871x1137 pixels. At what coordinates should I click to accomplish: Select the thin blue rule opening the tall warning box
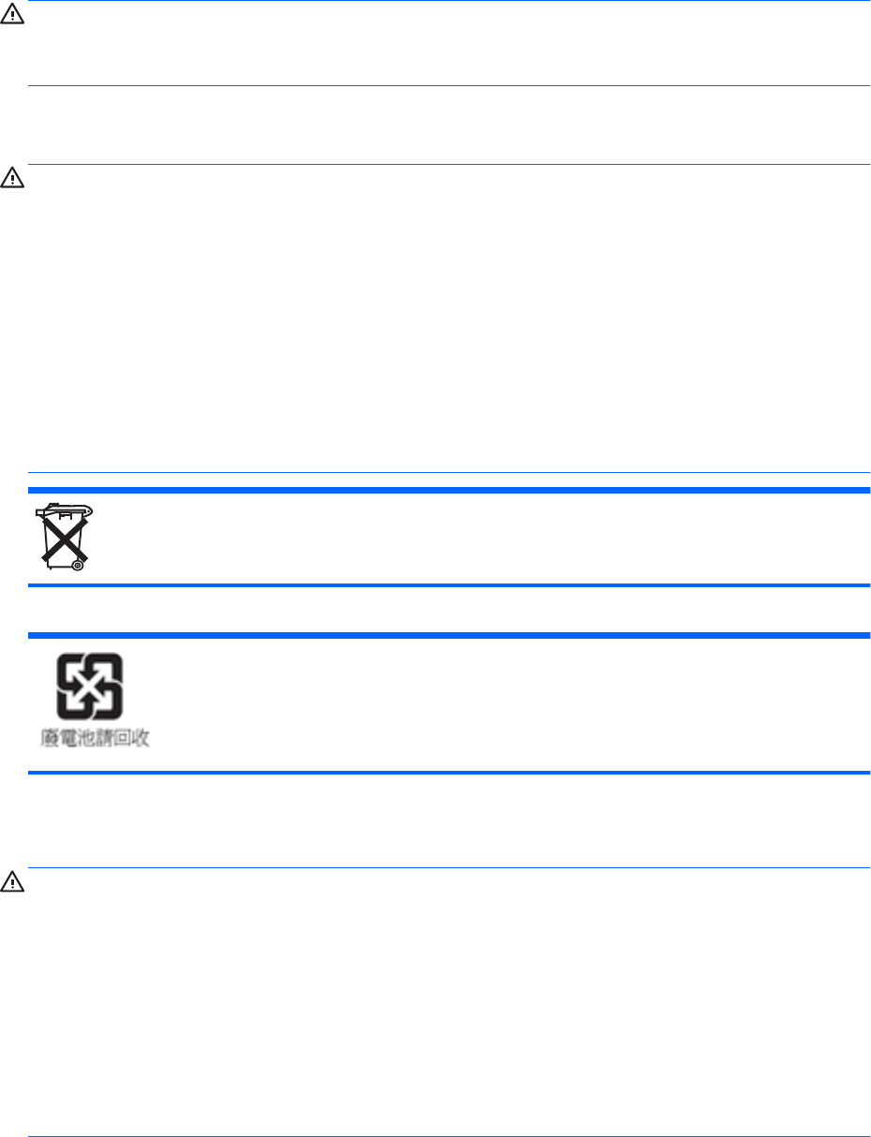click(449, 165)
